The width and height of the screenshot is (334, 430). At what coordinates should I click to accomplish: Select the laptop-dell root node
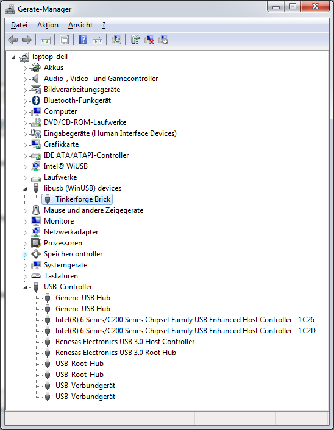[x=50, y=57]
